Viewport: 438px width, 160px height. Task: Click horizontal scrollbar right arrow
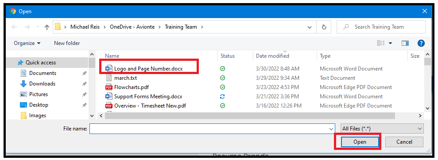click(x=420, y=115)
